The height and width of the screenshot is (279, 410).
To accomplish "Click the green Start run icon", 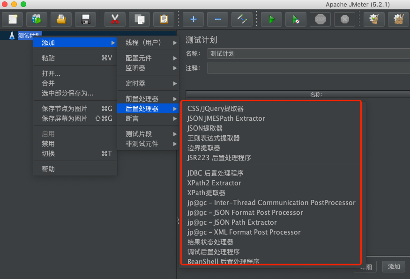I will [x=271, y=19].
